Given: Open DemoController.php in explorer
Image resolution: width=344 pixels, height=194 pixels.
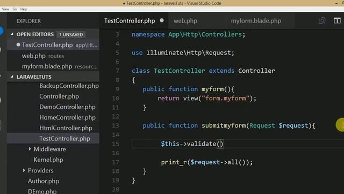Looking at the screenshot, I should [x=67, y=107].
